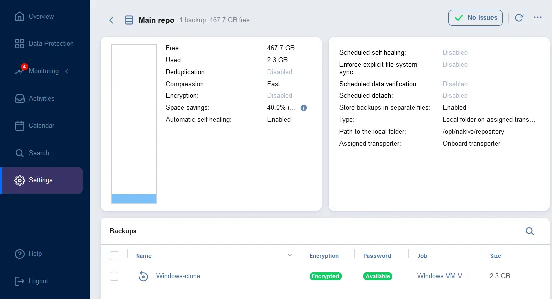Click the Main repo repository icon

[129, 20]
